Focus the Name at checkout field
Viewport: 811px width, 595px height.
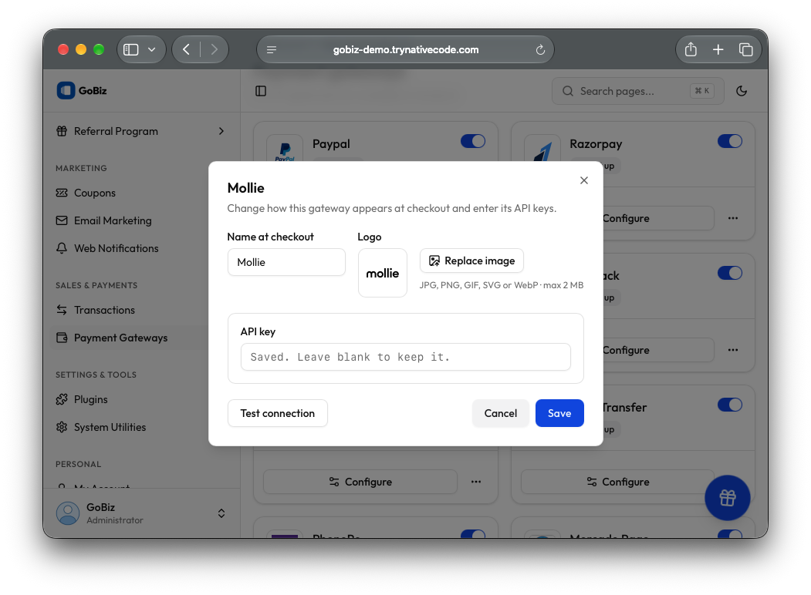click(286, 262)
